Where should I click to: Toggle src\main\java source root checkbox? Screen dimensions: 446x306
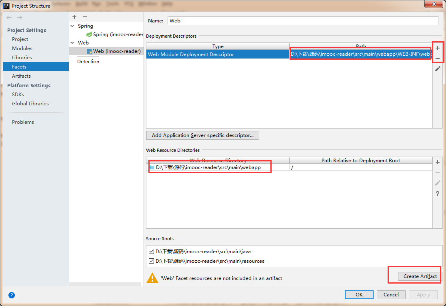point(151,251)
